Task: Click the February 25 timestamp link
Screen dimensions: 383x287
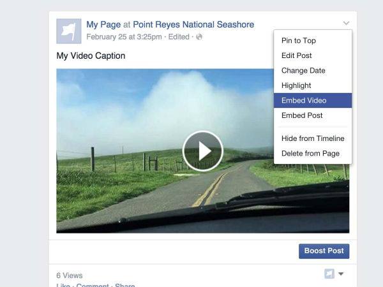Action: (x=124, y=37)
